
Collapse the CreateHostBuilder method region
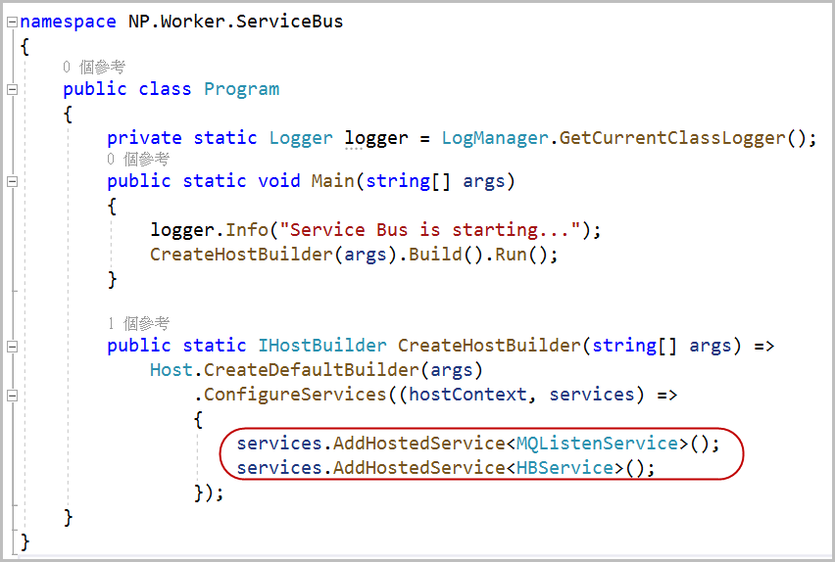12,347
